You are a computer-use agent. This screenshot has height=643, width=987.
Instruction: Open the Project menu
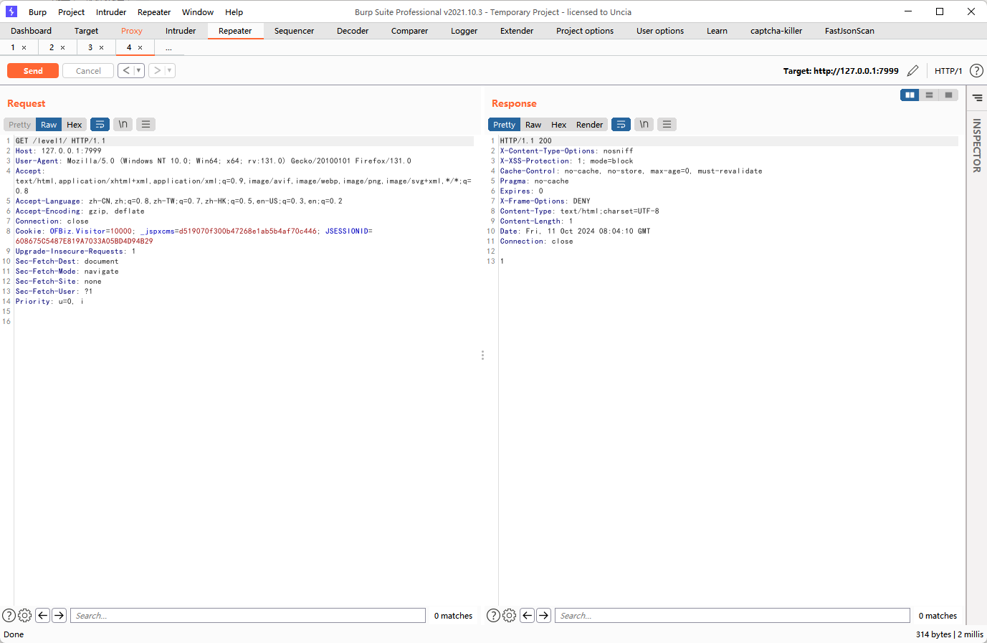point(71,12)
